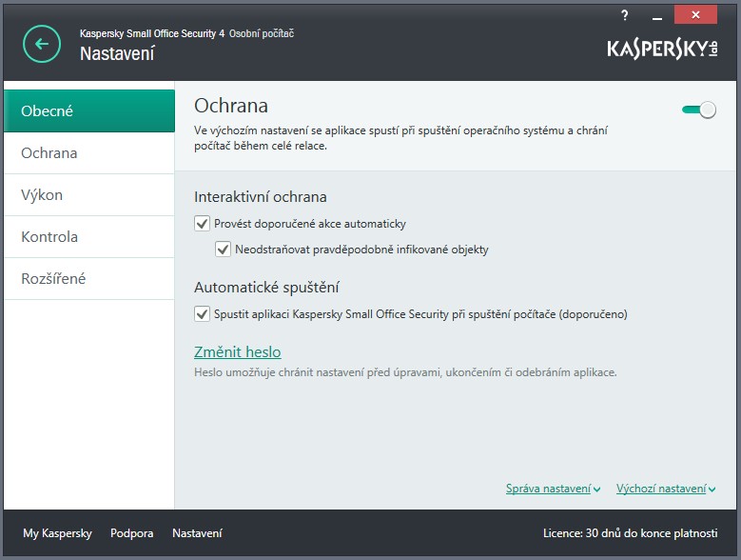Screen dimensions: 741x560
Task: Click the Podpora footer link
Action: point(131,533)
